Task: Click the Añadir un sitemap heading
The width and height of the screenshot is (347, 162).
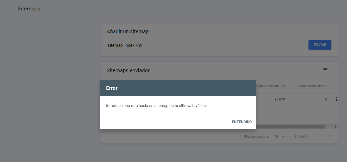Action: [x=127, y=31]
